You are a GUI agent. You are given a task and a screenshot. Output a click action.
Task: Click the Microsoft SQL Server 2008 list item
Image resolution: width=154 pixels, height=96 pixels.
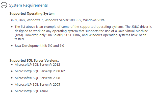tap(37, 78)
